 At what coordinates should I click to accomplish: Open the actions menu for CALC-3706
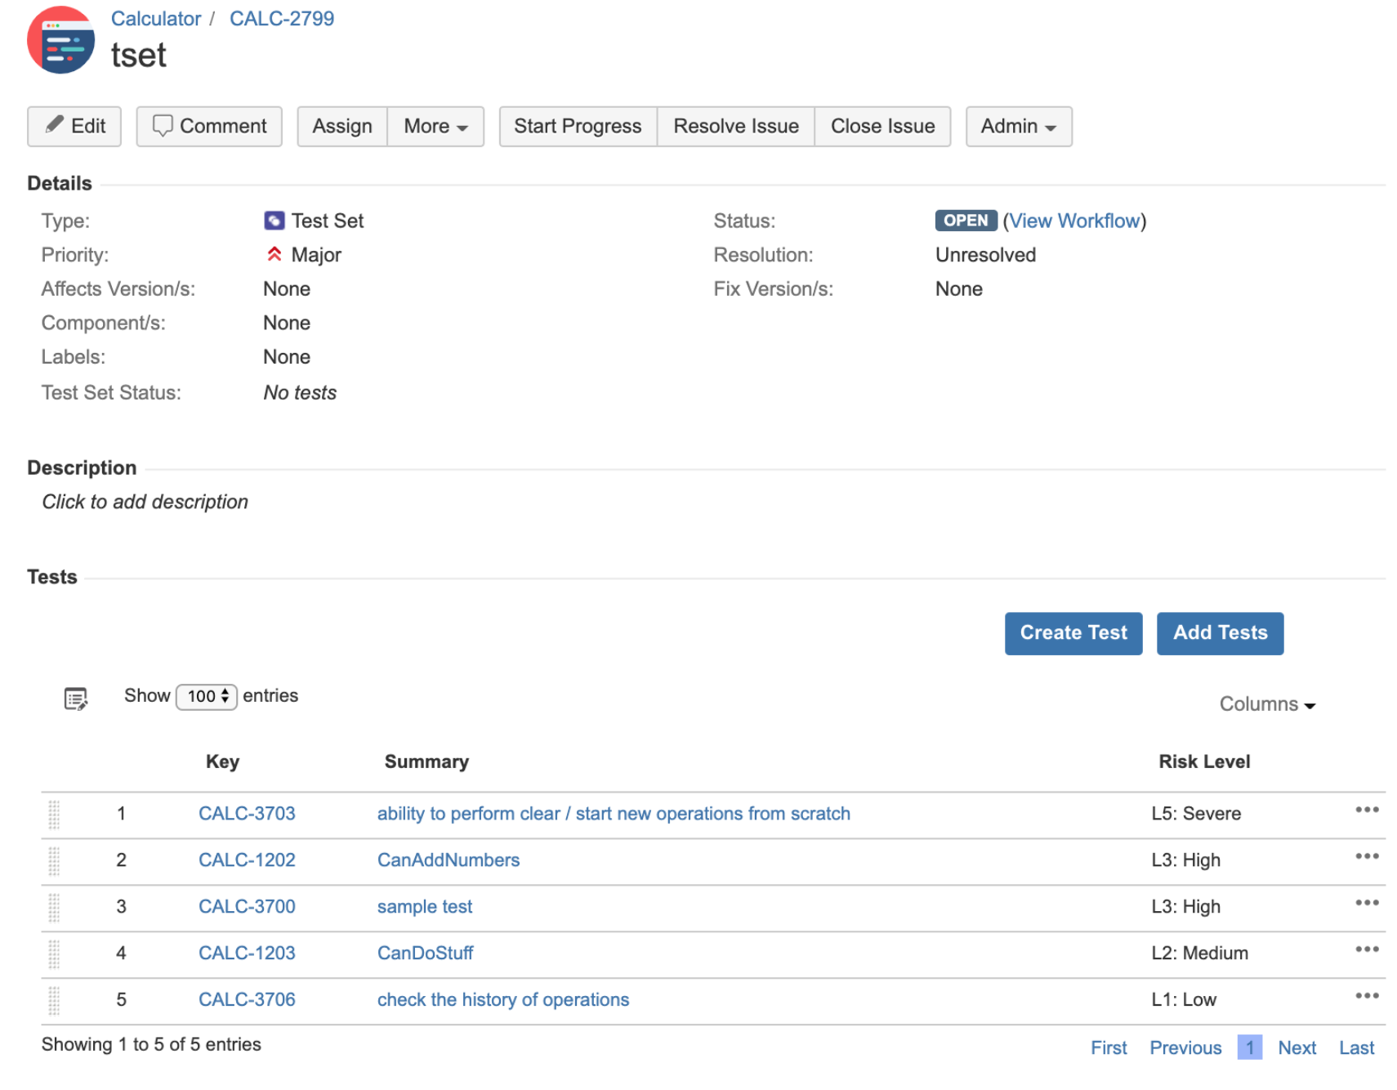[1366, 996]
